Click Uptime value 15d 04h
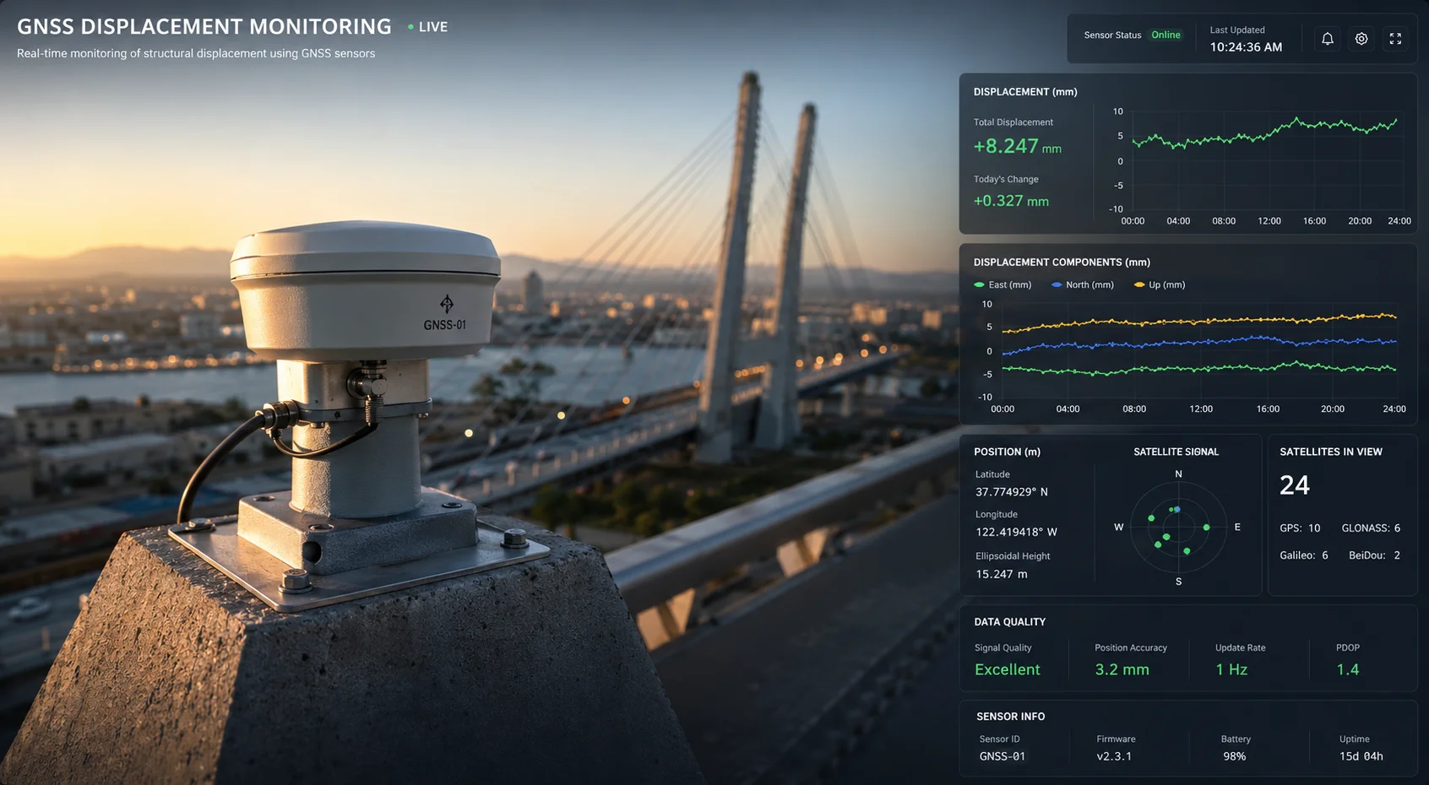The width and height of the screenshot is (1429, 785). [x=1361, y=756]
